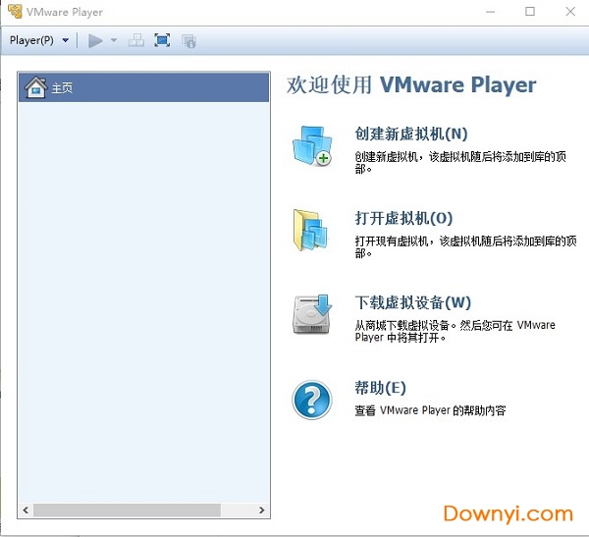This screenshot has height=537, width=589.
Task: Click the 帮助(E) link
Action: (380, 388)
